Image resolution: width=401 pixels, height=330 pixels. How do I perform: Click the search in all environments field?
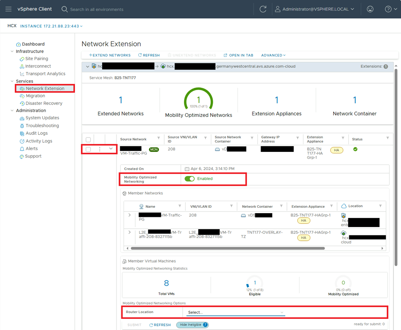click(x=97, y=9)
